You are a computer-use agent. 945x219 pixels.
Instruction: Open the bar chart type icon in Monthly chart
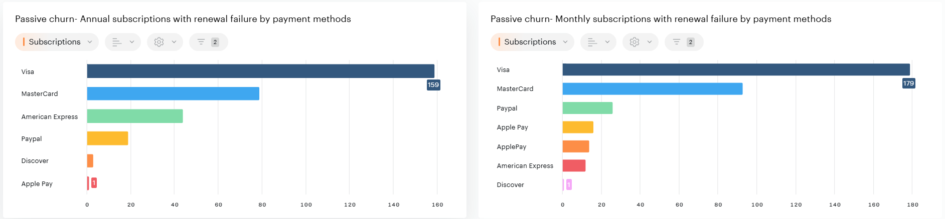(x=592, y=42)
